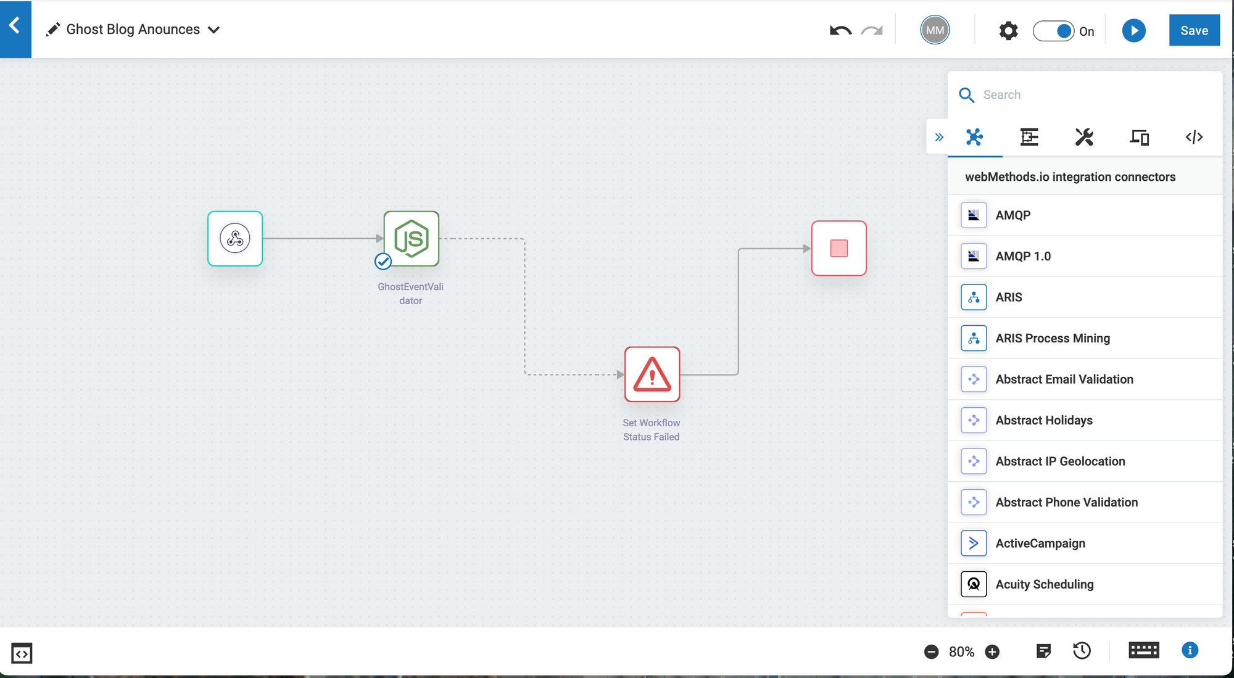Open workflow settings via the gear
Viewport: 1234px width, 678px height.
(x=1008, y=30)
